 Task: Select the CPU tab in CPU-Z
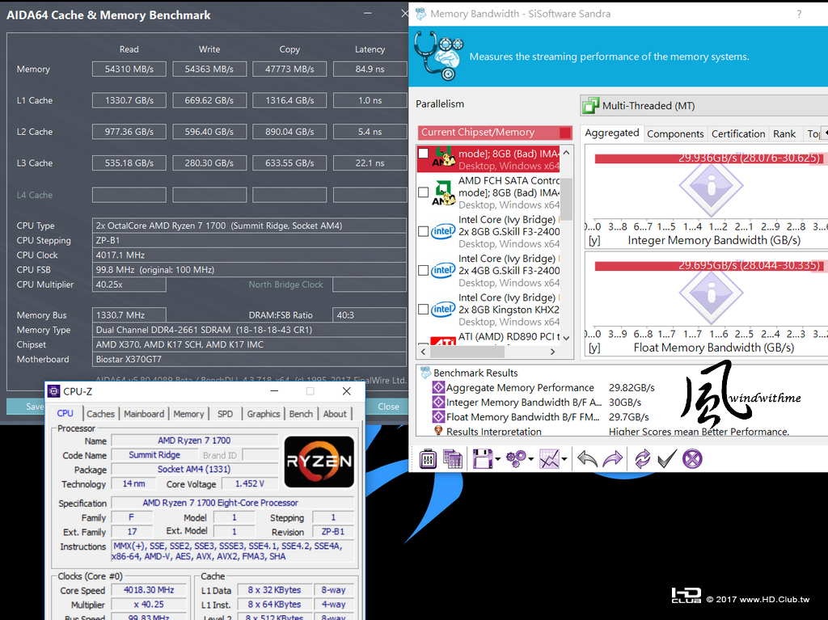(65, 414)
